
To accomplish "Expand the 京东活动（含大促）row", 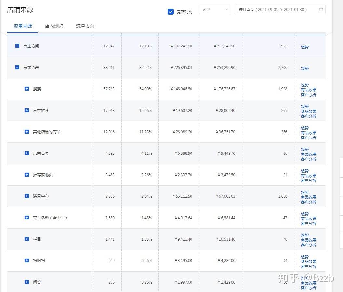I will [27, 218].
